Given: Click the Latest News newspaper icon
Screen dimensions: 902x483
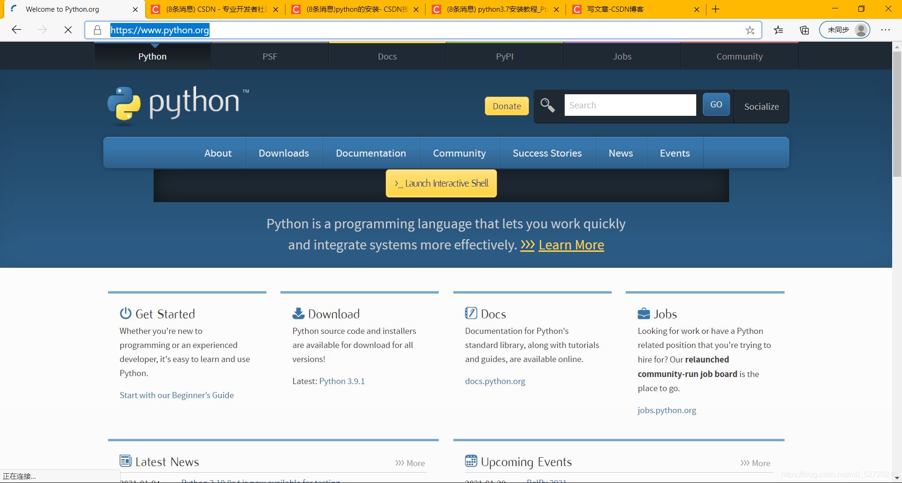Looking at the screenshot, I should pos(125,461).
